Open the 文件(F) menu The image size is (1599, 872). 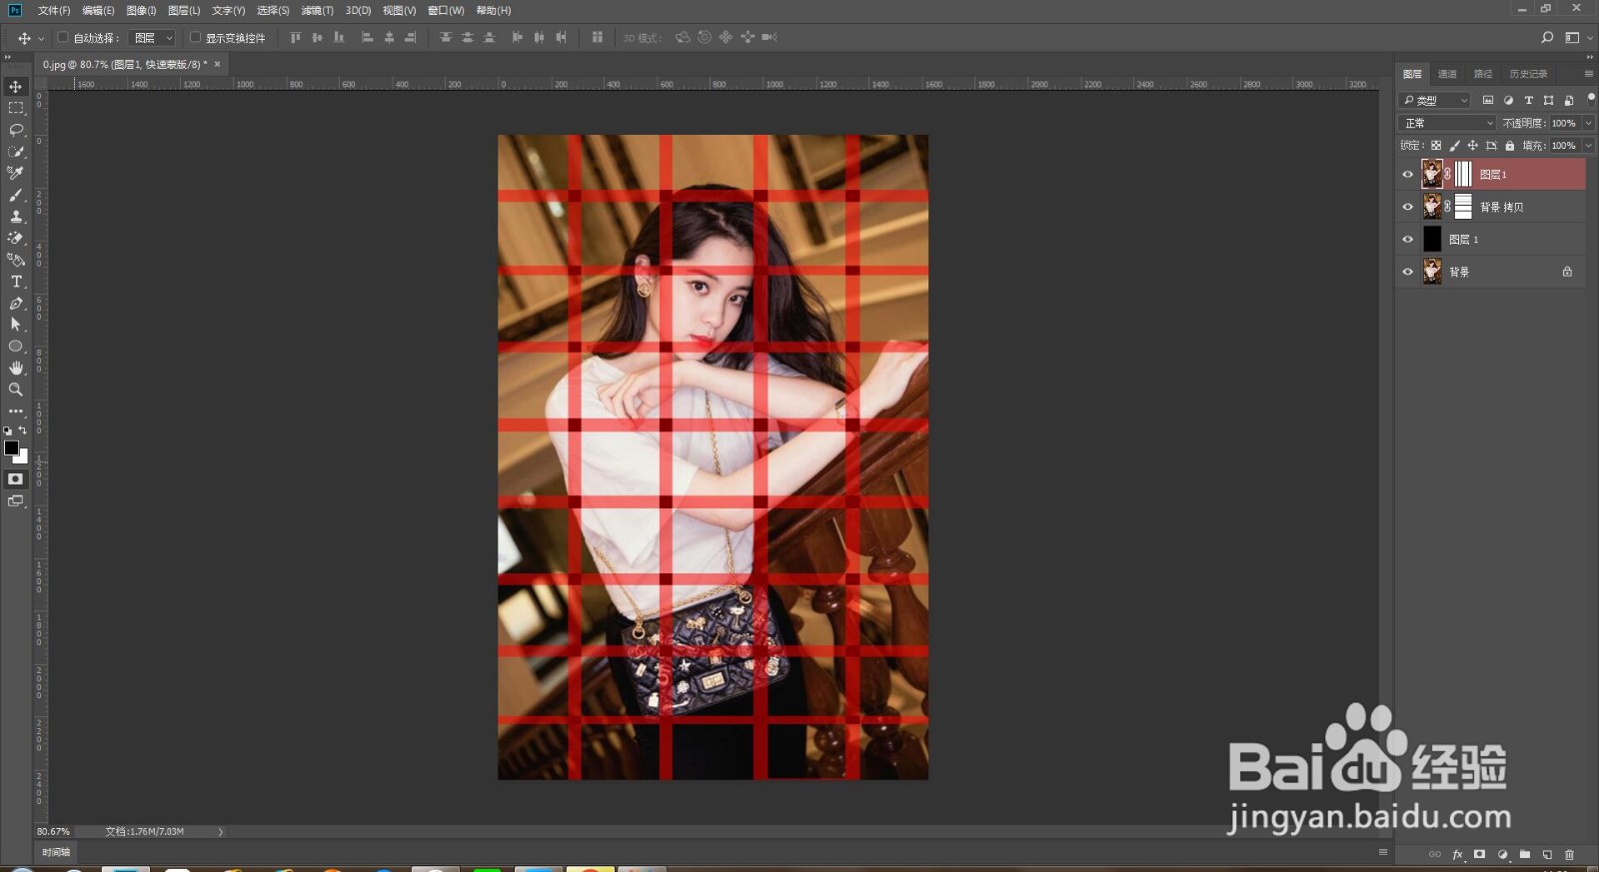coord(54,10)
